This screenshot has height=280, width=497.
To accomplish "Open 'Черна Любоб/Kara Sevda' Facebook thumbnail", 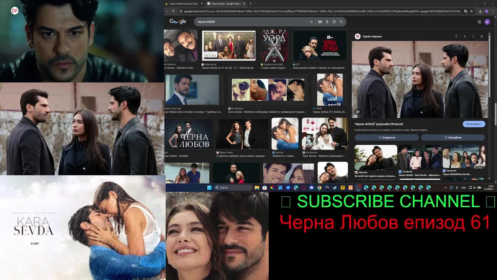I will [464, 157].
